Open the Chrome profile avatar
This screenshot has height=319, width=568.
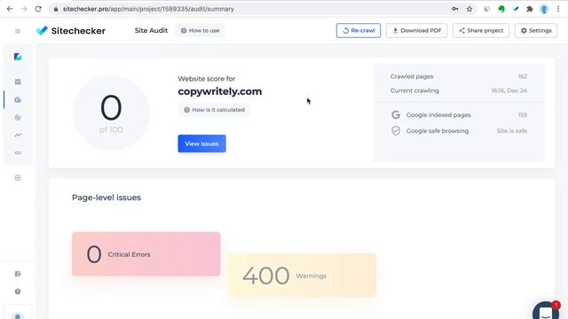click(x=544, y=9)
